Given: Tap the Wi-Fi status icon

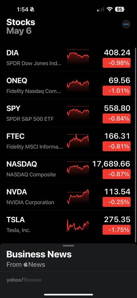Looking at the screenshot, I should tap(109, 9).
